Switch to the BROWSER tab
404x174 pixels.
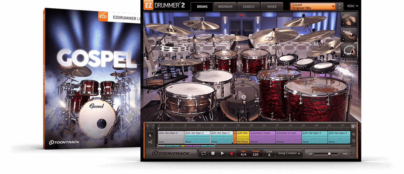pyautogui.click(x=225, y=6)
